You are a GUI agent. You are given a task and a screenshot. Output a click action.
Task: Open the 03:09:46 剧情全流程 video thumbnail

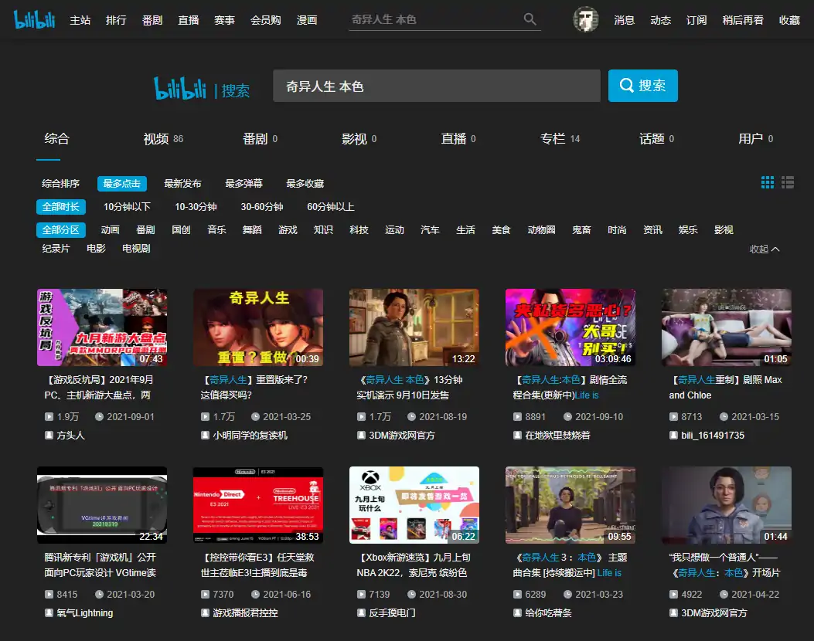[x=570, y=327]
